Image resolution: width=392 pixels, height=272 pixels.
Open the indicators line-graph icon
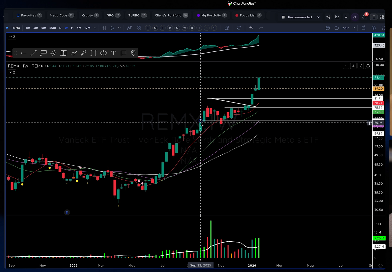[x=129, y=28]
